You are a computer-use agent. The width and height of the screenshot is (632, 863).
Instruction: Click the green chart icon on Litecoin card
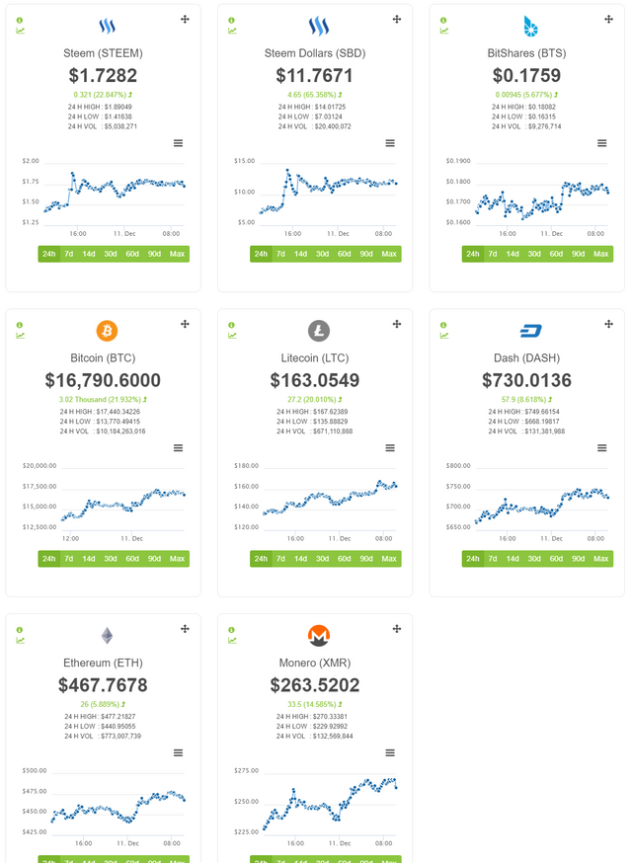(x=232, y=336)
